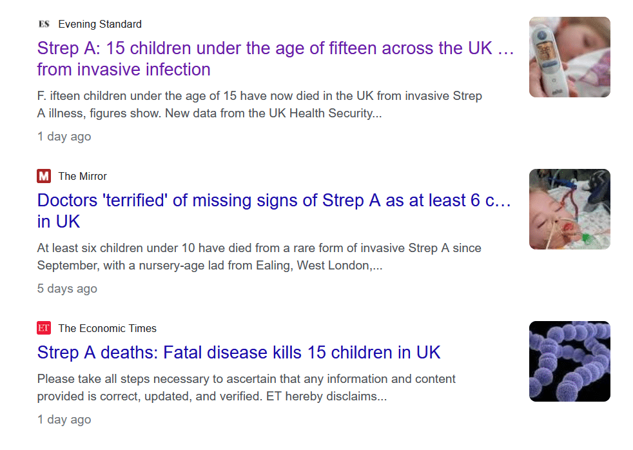Click The Mirror red M favicon
Image resolution: width=633 pixels, height=450 pixels.
44,176
